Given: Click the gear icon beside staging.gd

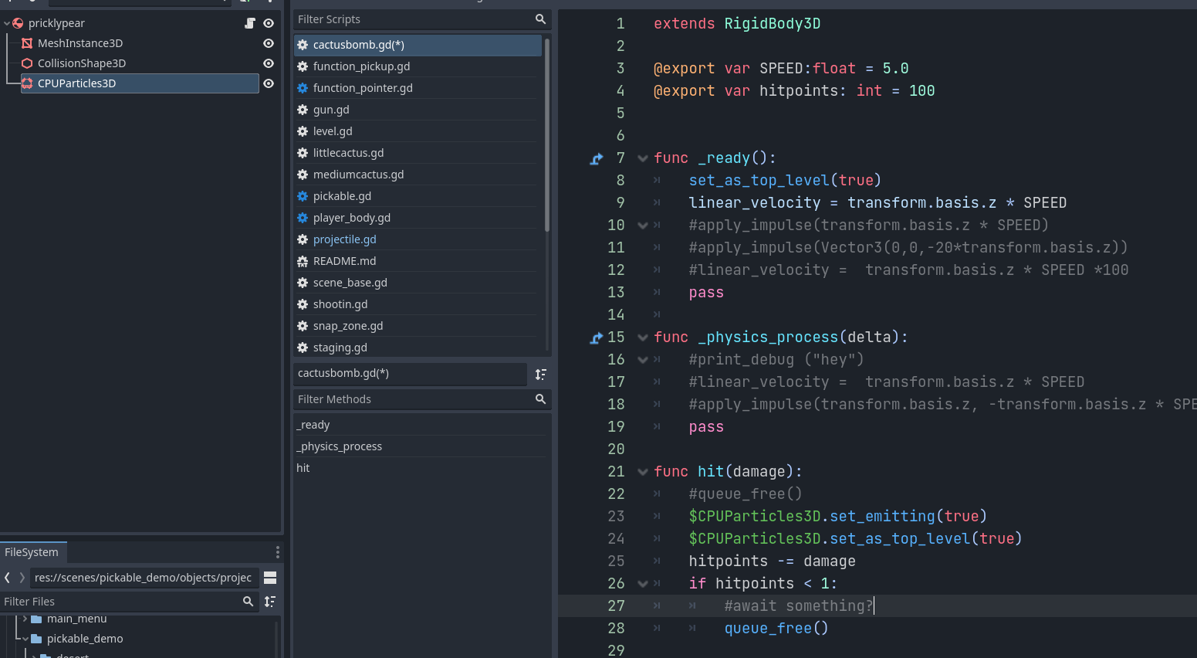Looking at the screenshot, I should [x=303, y=348].
